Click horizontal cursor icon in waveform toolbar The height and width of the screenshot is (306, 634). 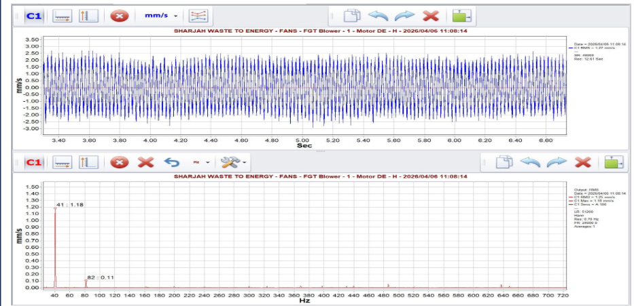(x=63, y=16)
